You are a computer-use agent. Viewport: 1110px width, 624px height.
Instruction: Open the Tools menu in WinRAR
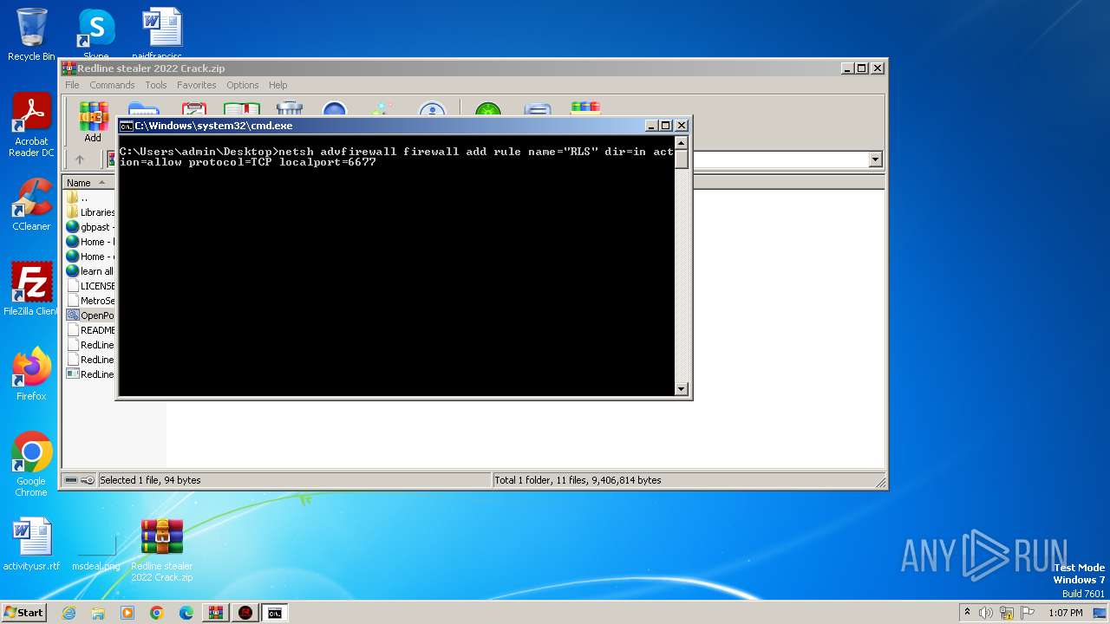click(156, 85)
